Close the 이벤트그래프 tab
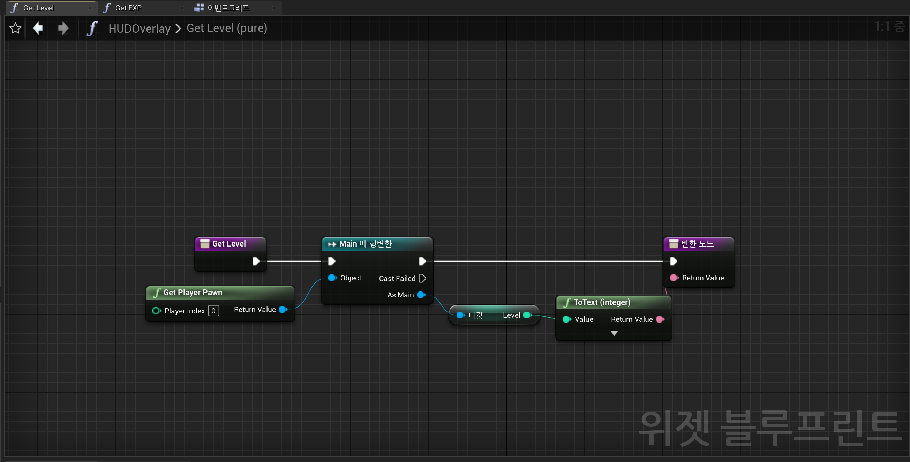Viewport: 910px width, 462px height. tap(274, 8)
